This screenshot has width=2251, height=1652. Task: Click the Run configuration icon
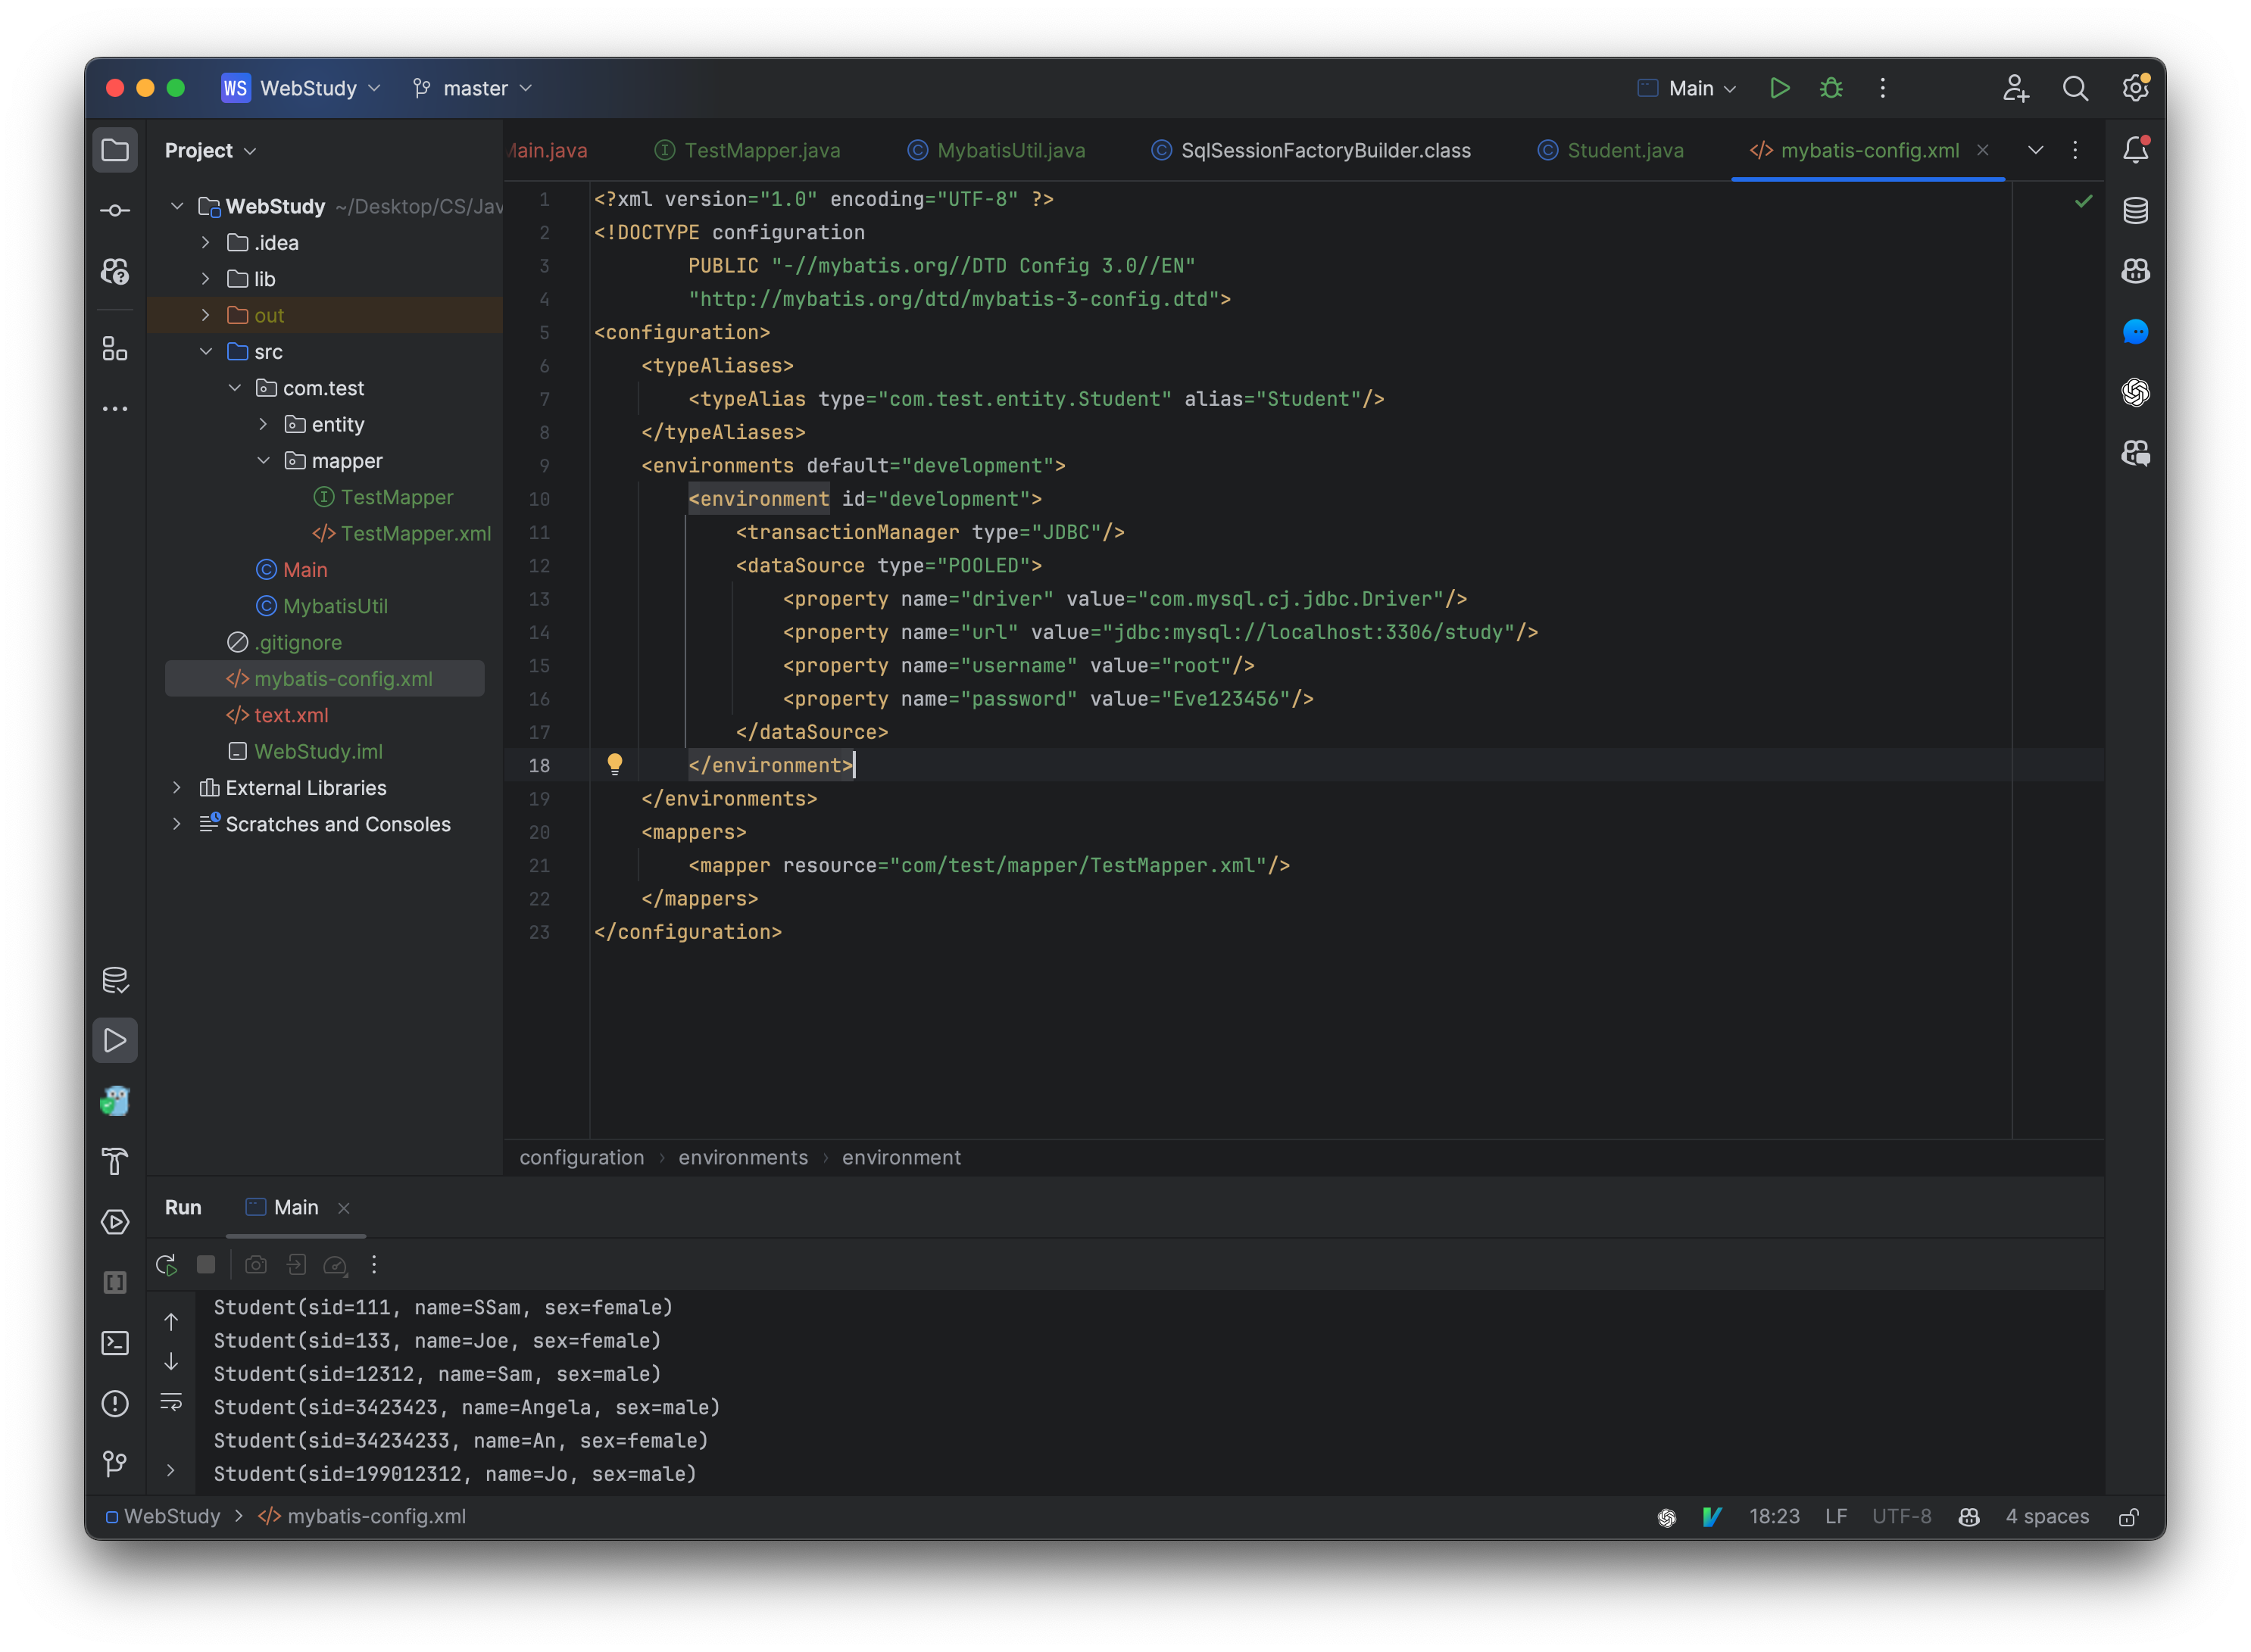point(1650,87)
